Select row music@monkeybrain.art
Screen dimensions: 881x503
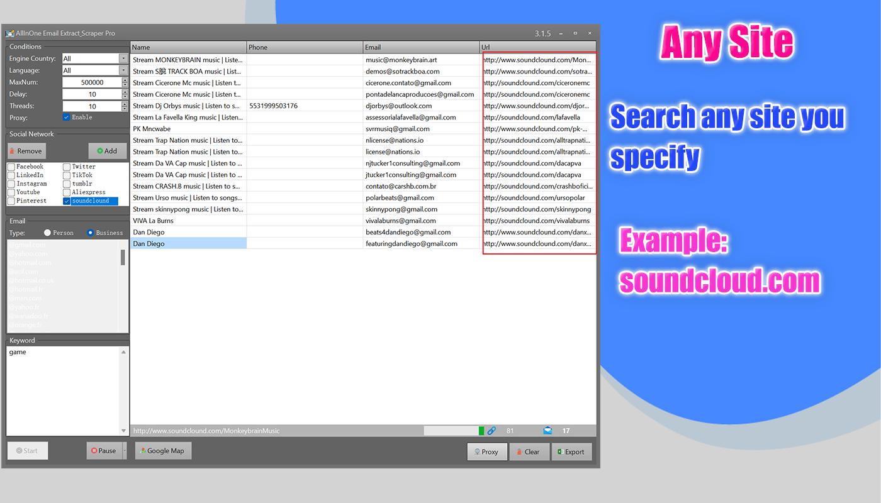click(x=363, y=60)
